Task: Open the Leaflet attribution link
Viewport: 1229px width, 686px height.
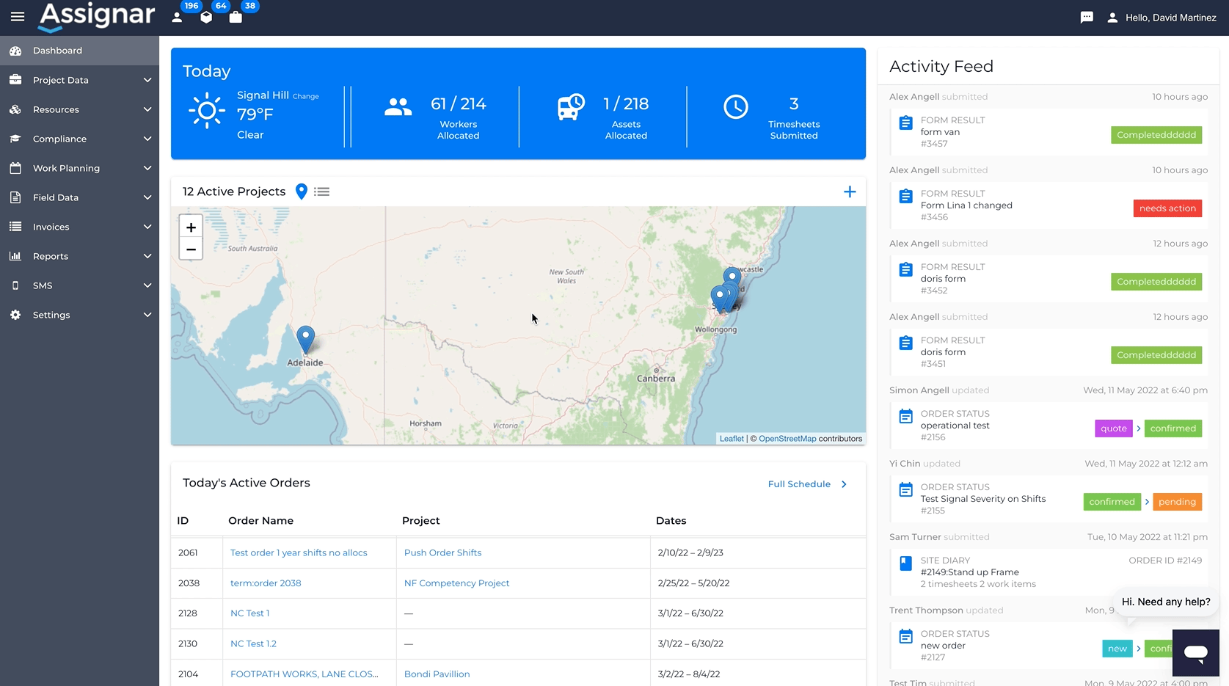Action: point(732,439)
